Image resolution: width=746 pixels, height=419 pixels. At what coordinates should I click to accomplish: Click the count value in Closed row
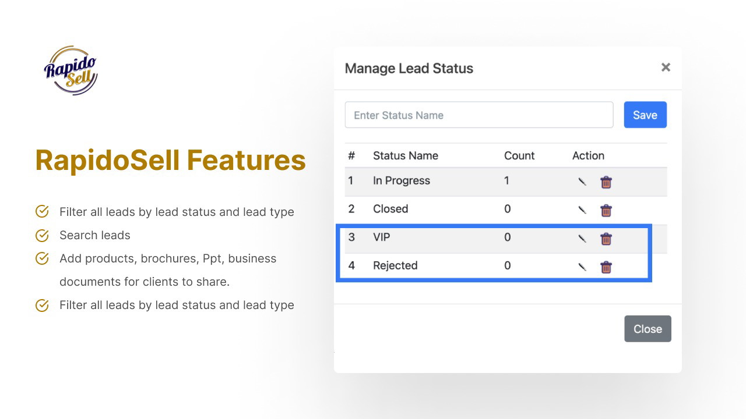click(x=508, y=209)
